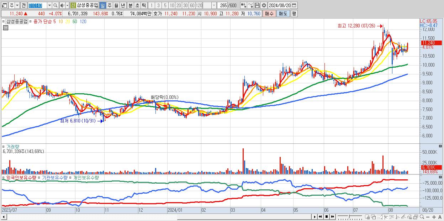Click the table grid icon under 삼성중공업 legend

(5, 28)
